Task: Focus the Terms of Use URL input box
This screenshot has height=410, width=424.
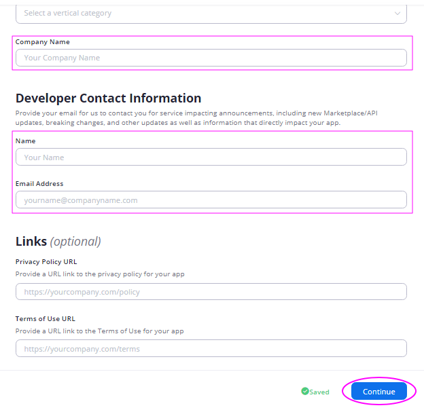Action: (x=211, y=348)
